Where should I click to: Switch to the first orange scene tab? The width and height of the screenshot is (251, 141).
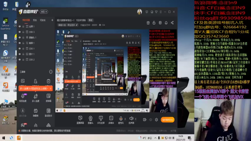[26, 20]
